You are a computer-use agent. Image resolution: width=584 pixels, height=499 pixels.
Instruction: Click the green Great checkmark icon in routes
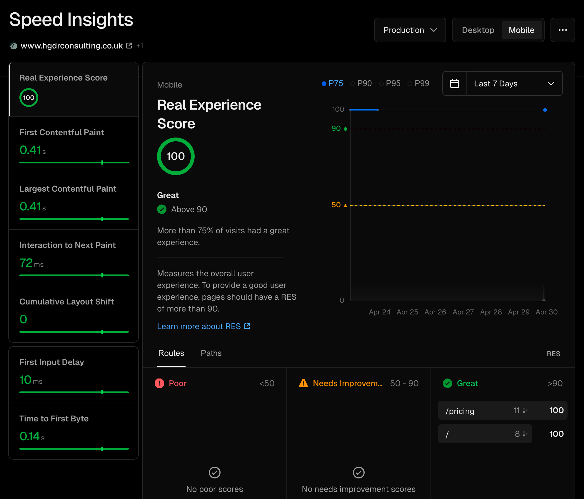click(448, 383)
